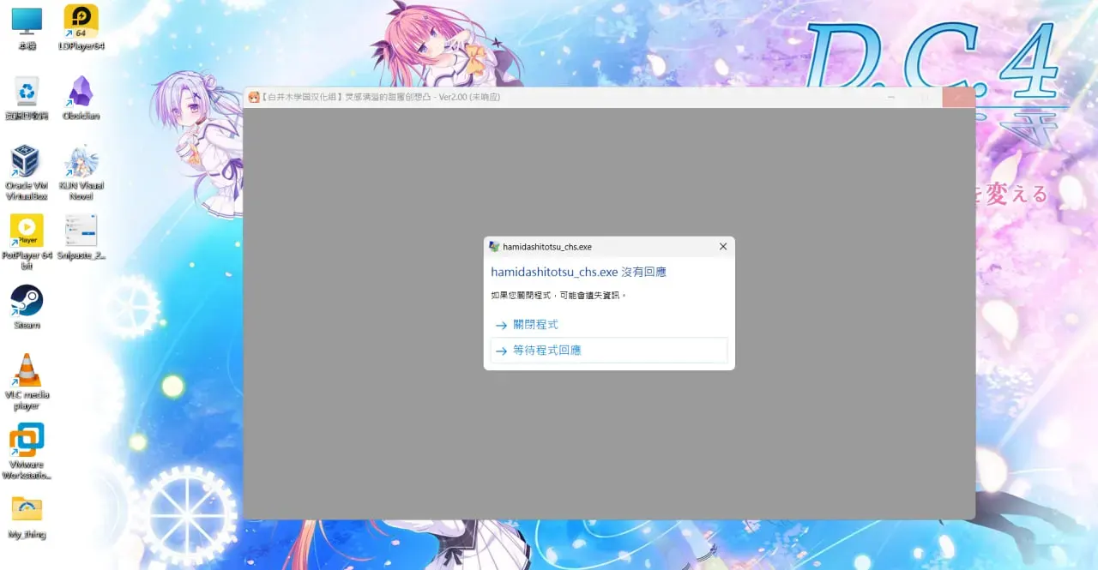
Task: Open the 本機 desktop icon
Action: pyautogui.click(x=27, y=29)
